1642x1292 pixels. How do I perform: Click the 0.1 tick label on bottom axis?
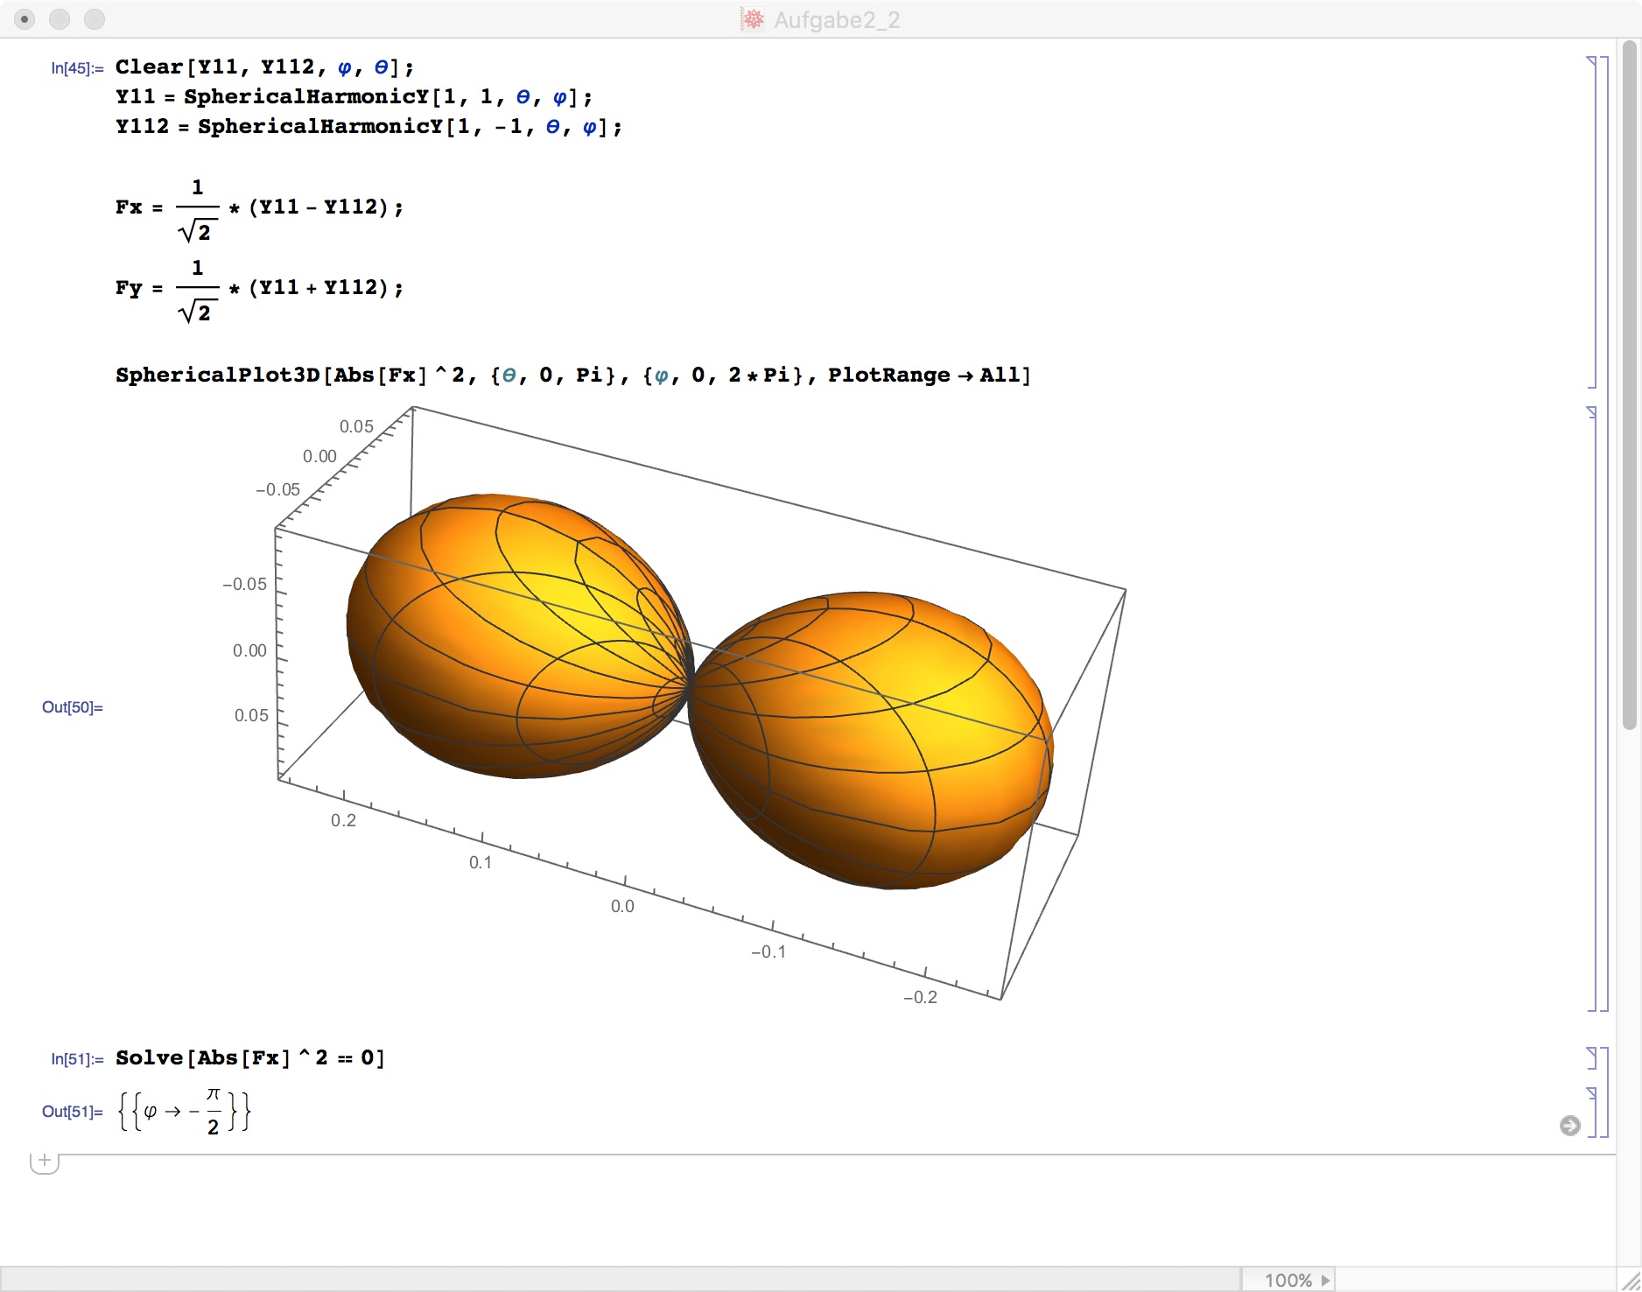pyautogui.click(x=480, y=862)
